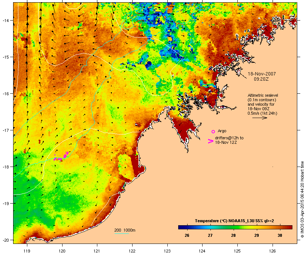Click longitude label 122
The width and height of the screenshot is (307, 254).
tap(132, 251)
